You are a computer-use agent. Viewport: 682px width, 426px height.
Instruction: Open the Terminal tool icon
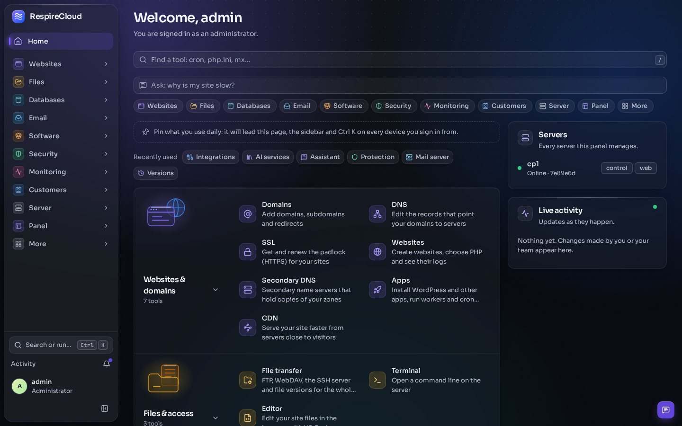[377, 380]
